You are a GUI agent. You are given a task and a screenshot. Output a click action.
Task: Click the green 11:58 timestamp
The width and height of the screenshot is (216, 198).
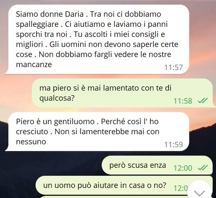[x=183, y=101]
